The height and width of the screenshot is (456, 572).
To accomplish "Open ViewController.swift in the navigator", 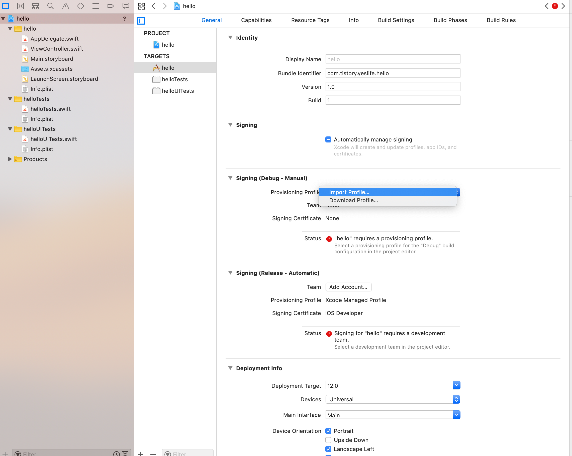I will pos(56,49).
